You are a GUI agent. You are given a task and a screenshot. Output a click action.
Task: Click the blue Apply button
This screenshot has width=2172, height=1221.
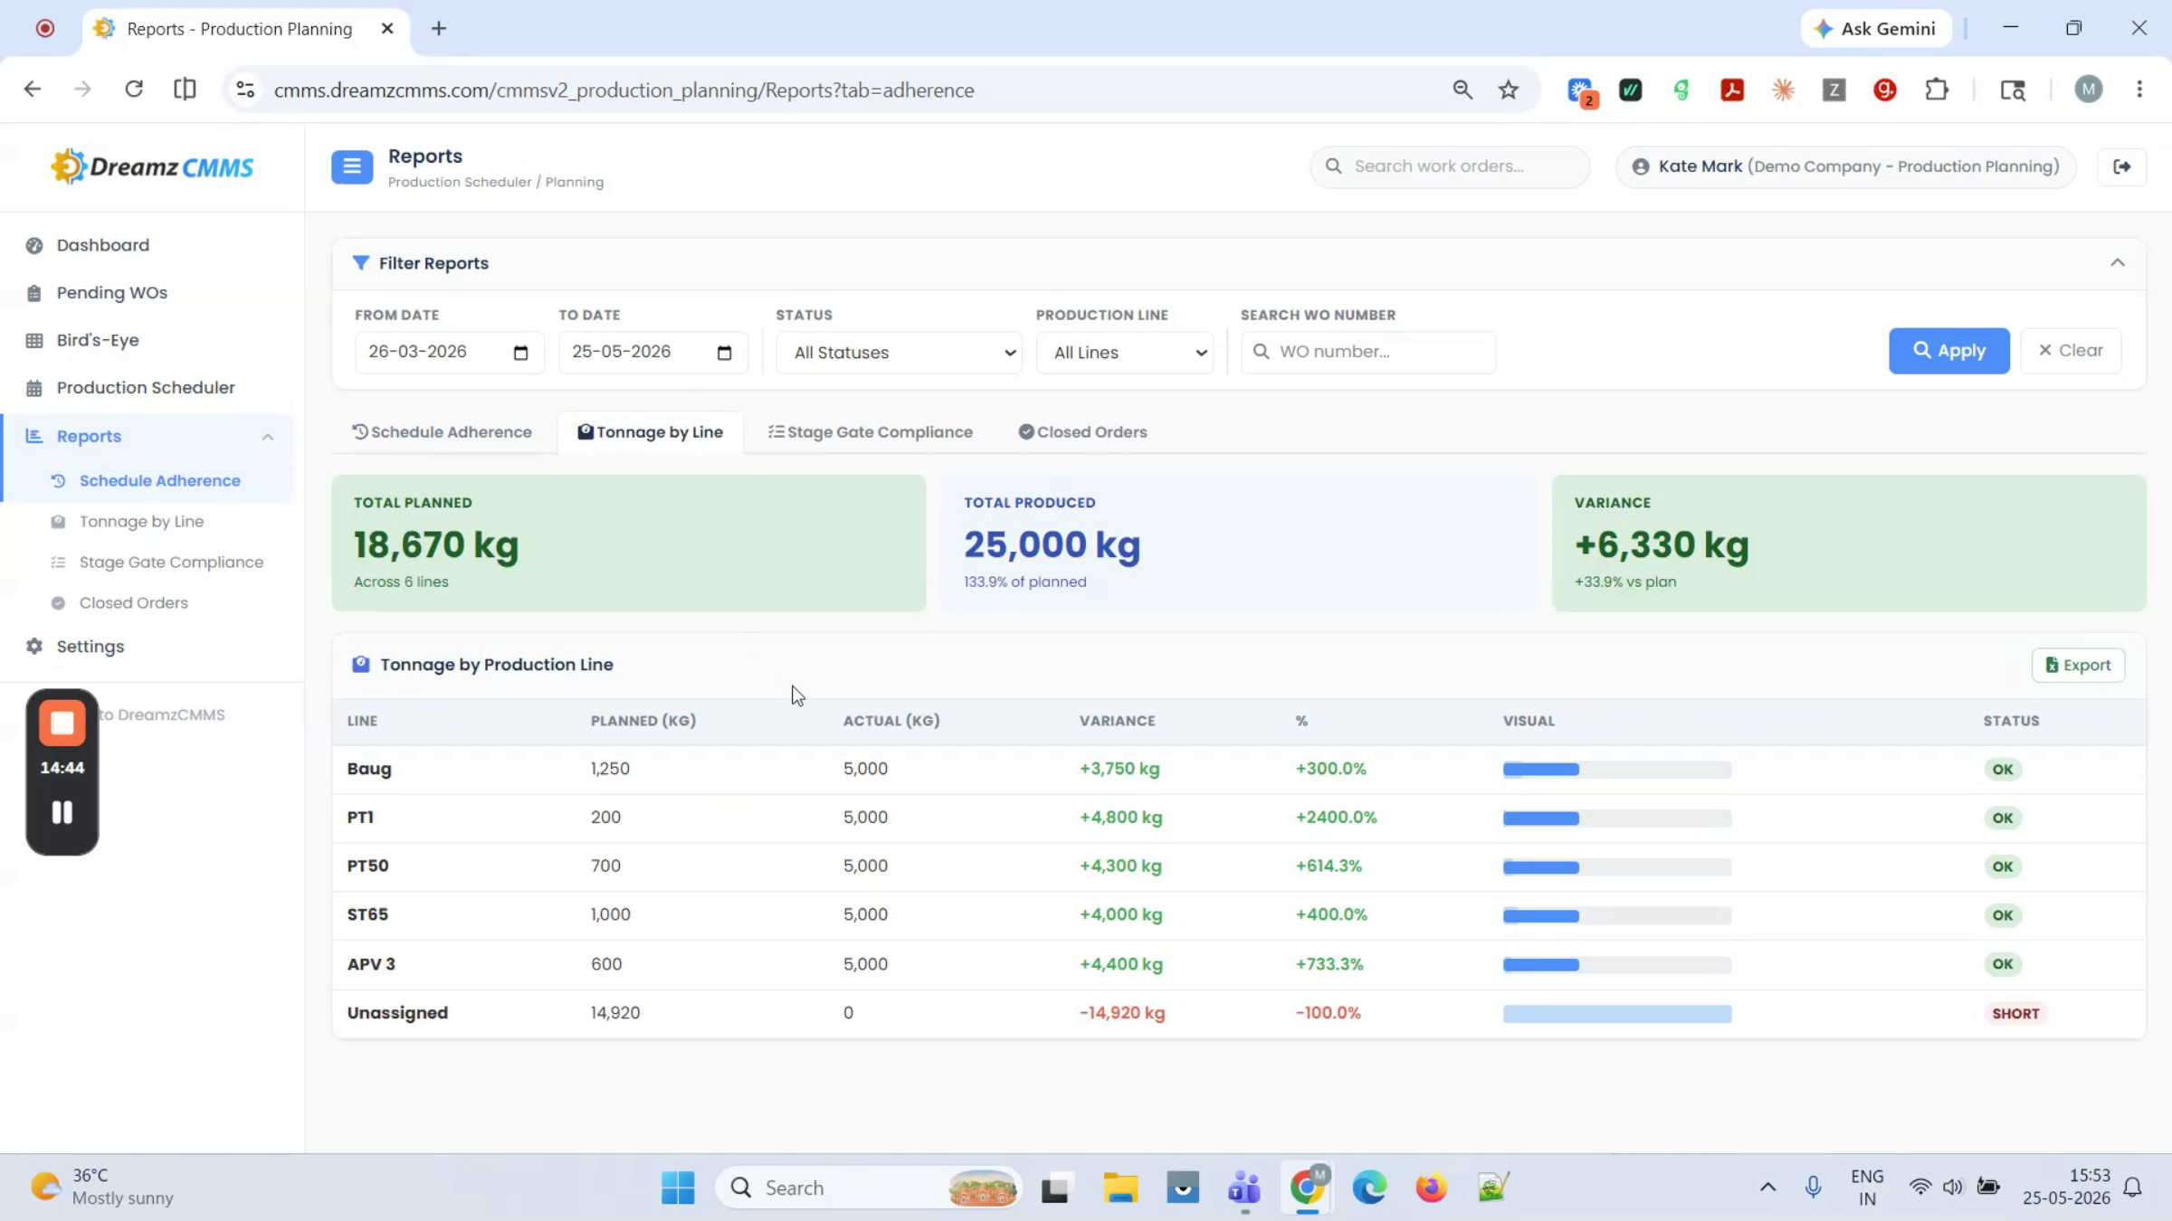pyautogui.click(x=1948, y=351)
